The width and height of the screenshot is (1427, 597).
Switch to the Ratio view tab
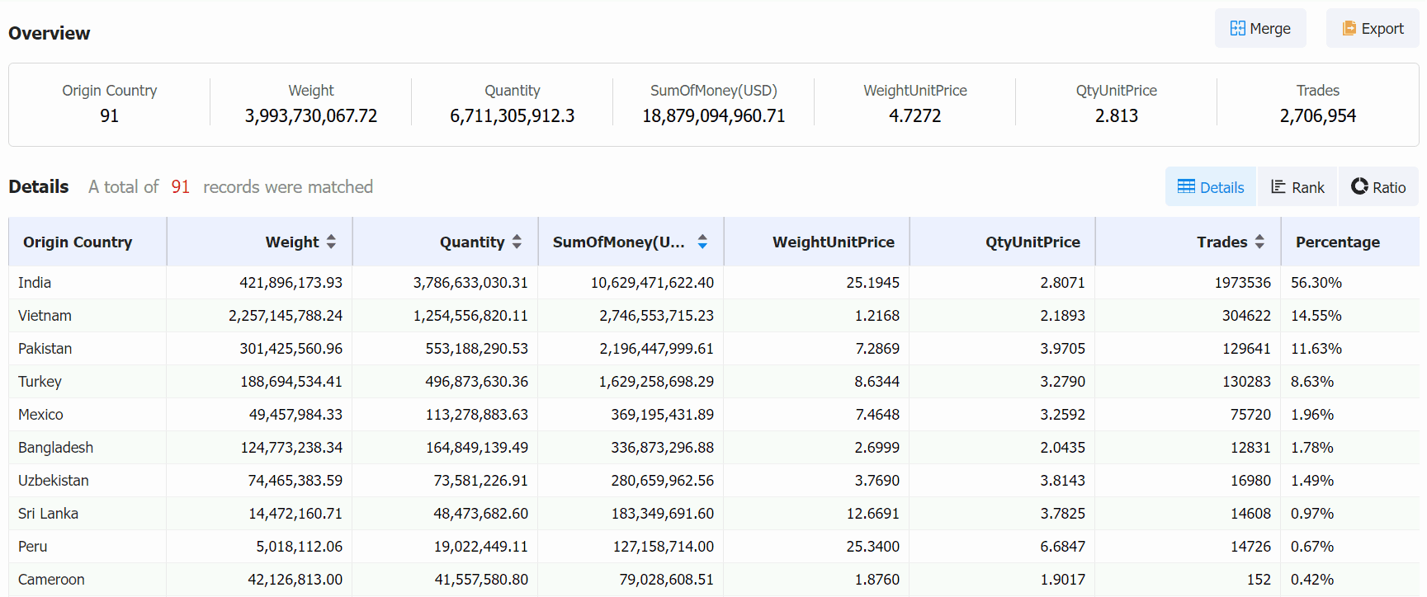coord(1378,186)
